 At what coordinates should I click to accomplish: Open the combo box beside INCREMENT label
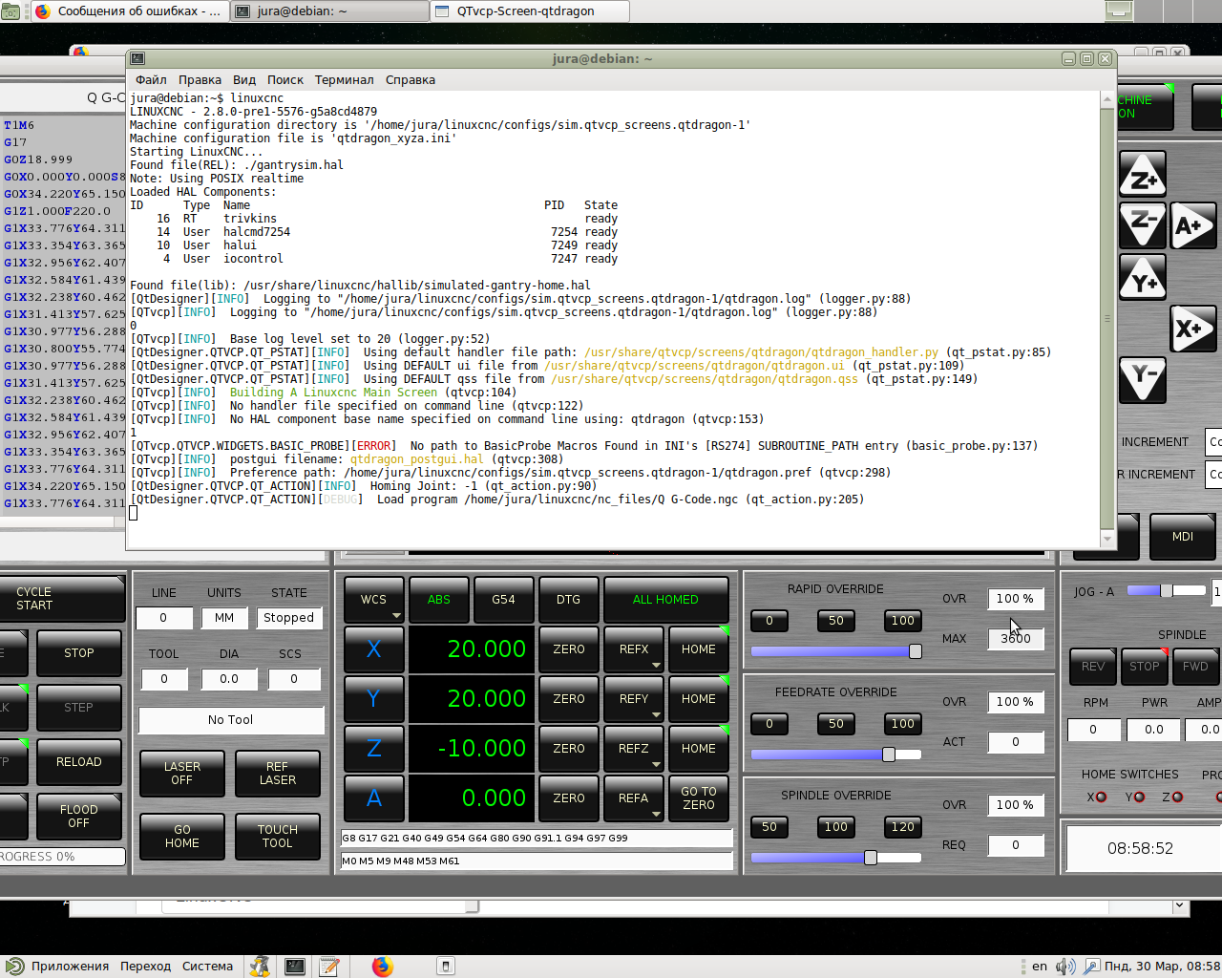click(1214, 442)
